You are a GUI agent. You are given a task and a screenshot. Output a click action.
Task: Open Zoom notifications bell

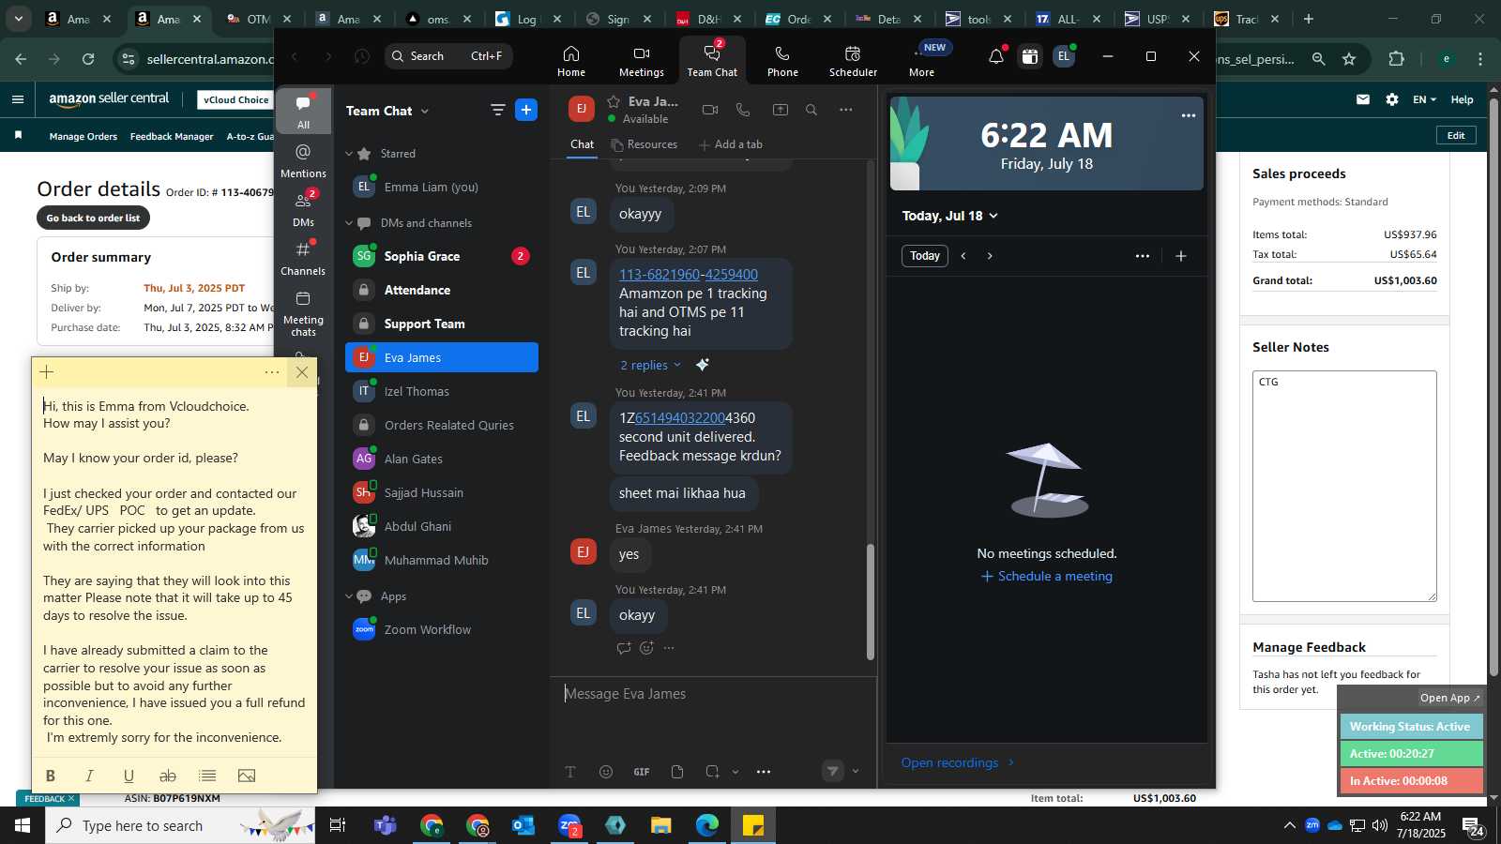[996, 57]
